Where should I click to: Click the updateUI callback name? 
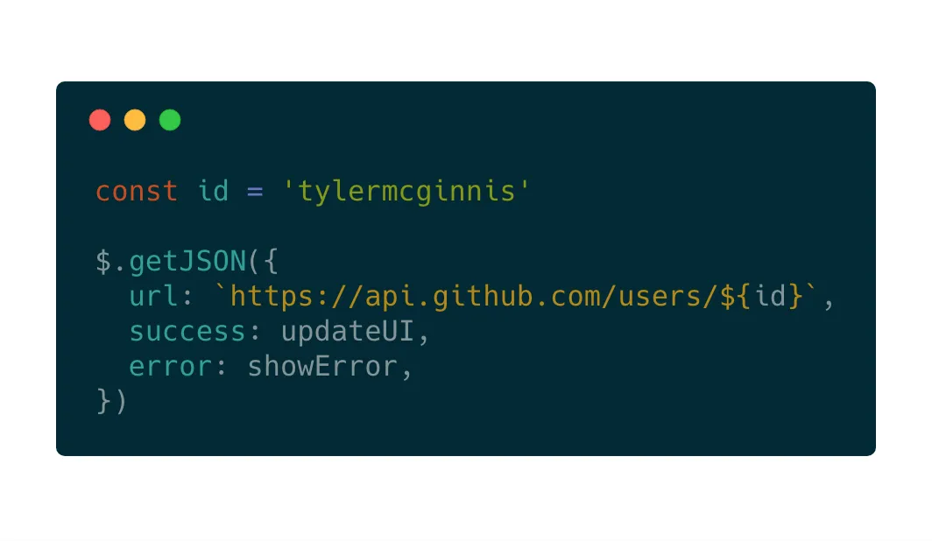click(347, 331)
